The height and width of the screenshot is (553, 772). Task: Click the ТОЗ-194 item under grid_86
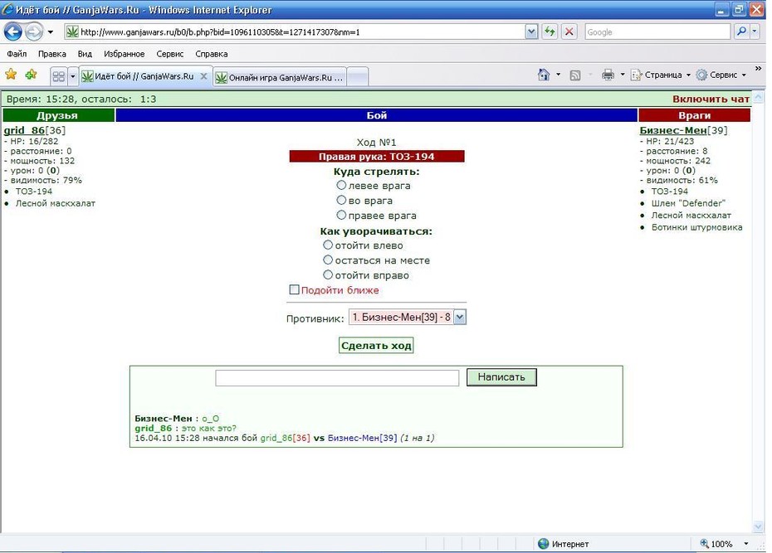(x=33, y=192)
